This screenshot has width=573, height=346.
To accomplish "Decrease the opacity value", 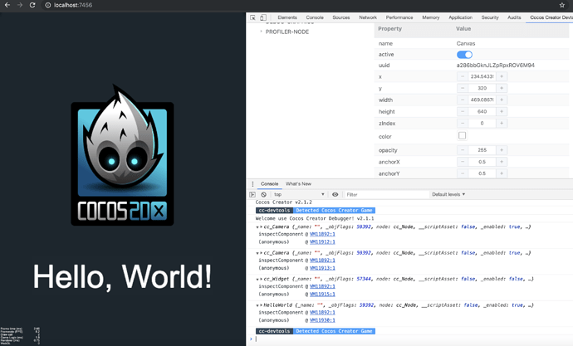I will pyautogui.click(x=463, y=150).
